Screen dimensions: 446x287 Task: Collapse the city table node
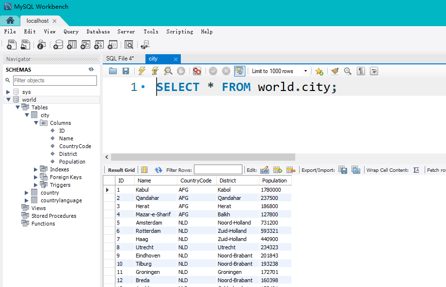point(27,115)
